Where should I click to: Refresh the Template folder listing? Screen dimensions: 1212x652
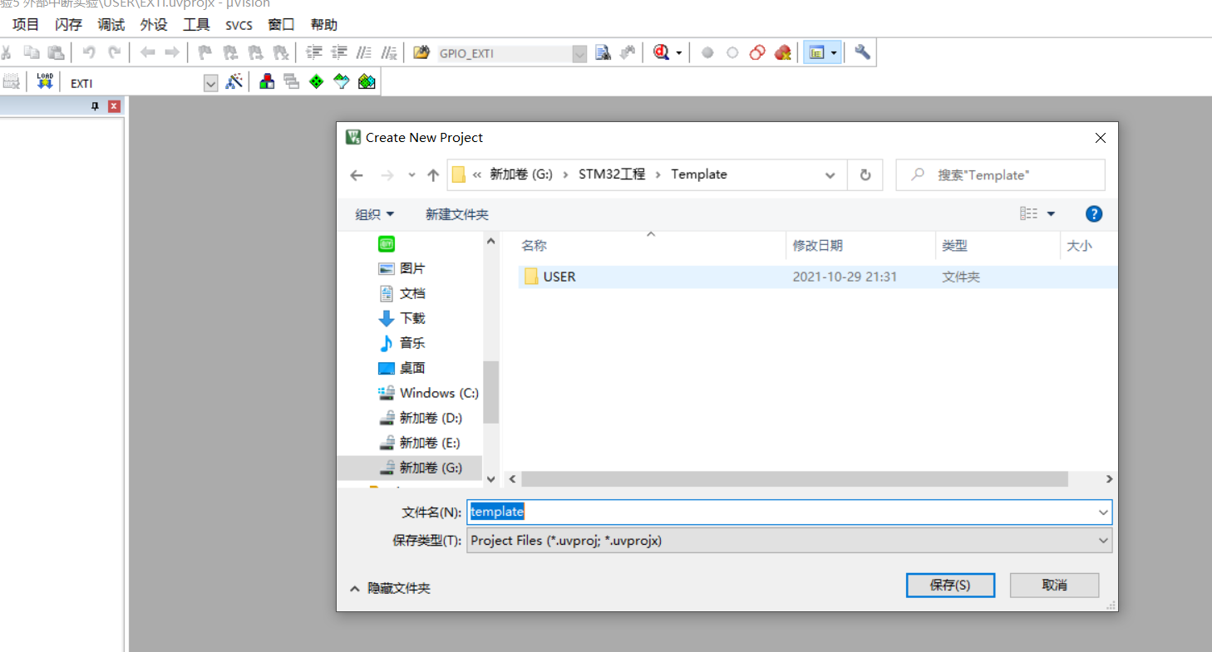coord(865,175)
